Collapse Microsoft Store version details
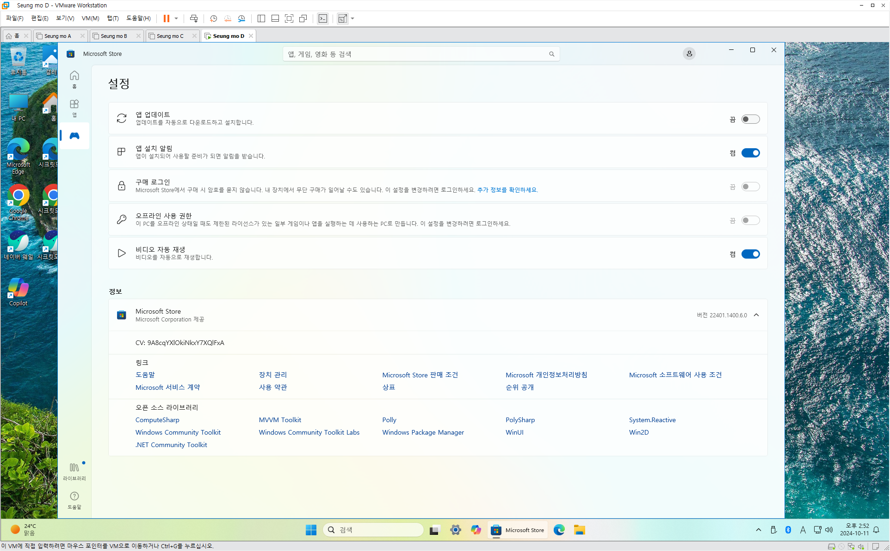Viewport: 890px width, 551px height. (x=756, y=315)
